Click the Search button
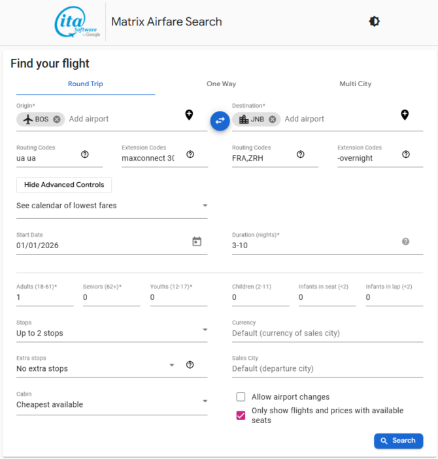 pyautogui.click(x=398, y=441)
